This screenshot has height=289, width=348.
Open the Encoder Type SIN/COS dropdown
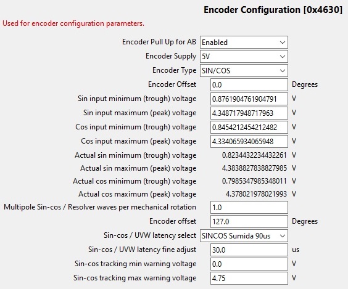coord(244,70)
